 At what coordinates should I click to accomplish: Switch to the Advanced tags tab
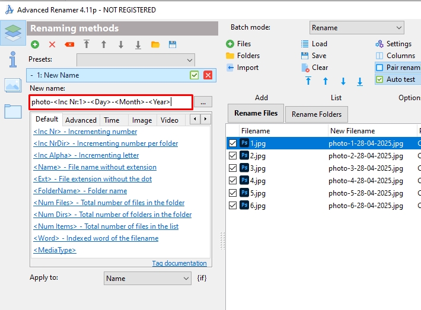coord(81,120)
